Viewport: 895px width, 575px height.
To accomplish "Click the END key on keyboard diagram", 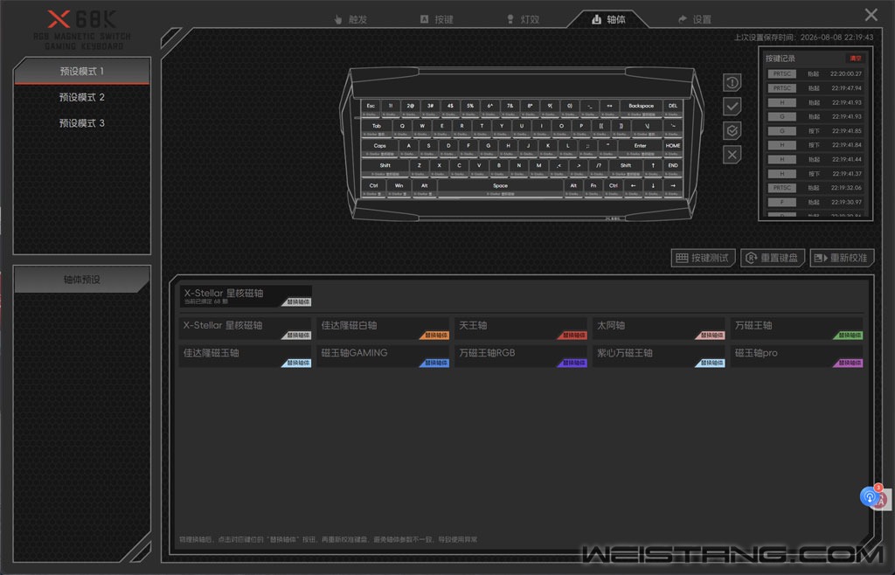I will click(x=673, y=168).
